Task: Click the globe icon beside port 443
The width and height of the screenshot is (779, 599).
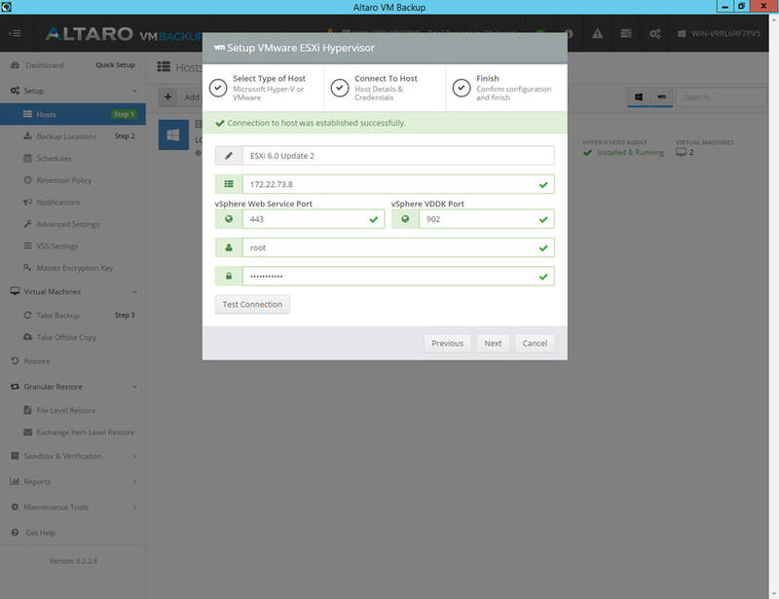Action: pos(229,219)
